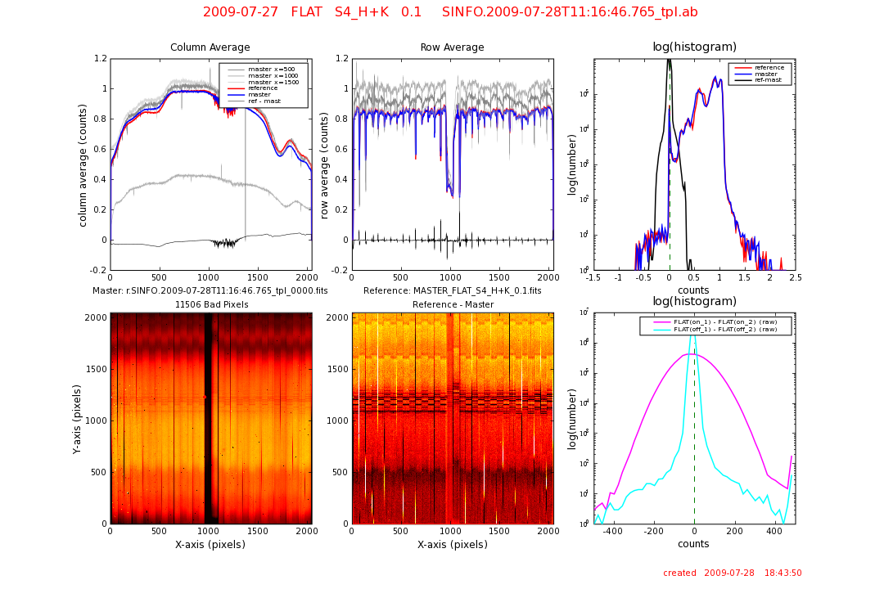Click the red marker in the Bad Pixels image
The height and width of the screenshot is (589, 884).
[205, 397]
